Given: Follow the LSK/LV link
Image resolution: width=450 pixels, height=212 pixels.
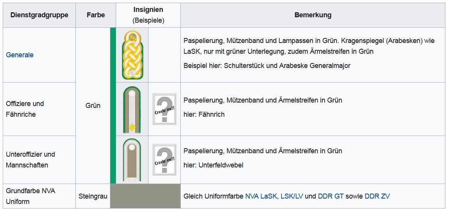Looking at the screenshot, I should [292, 196].
